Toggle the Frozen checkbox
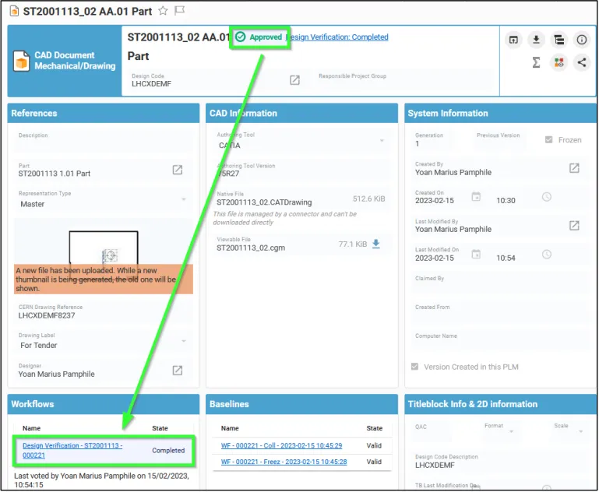The width and height of the screenshot is (599, 492). 548,139
